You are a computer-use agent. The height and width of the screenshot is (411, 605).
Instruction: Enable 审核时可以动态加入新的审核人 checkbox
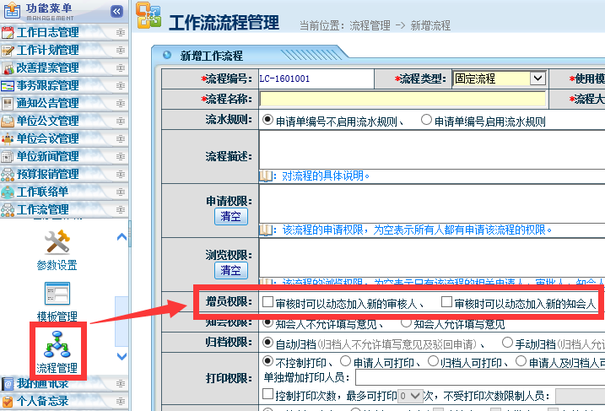click(x=267, y=303)
